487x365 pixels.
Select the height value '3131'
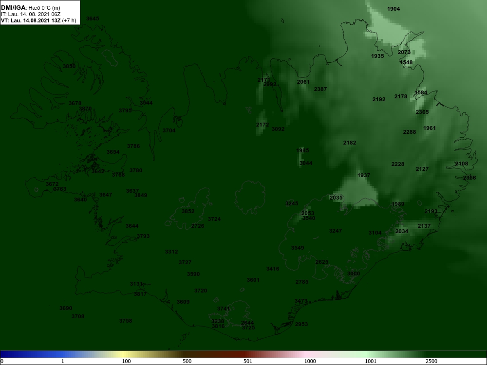click(x=136, y=284)
